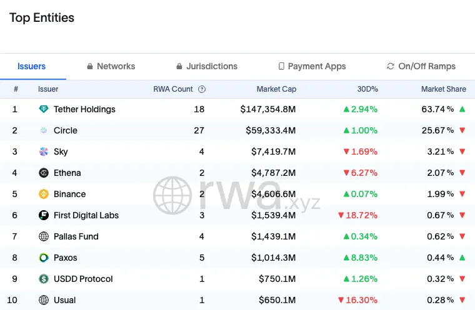Click the $147,354.8M market cap value
The width and height of the screenshot is (475, 310).
[x=268, y=109]
